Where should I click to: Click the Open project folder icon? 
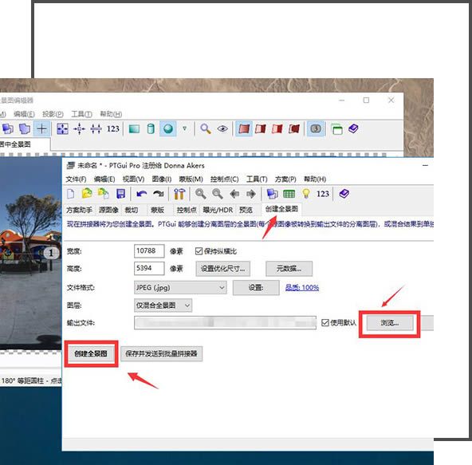click(87, 193)
